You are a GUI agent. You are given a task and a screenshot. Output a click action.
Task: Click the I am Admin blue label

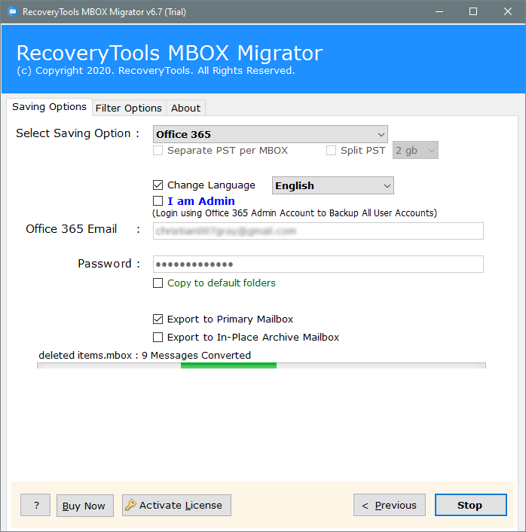click(x=201, y=201)
